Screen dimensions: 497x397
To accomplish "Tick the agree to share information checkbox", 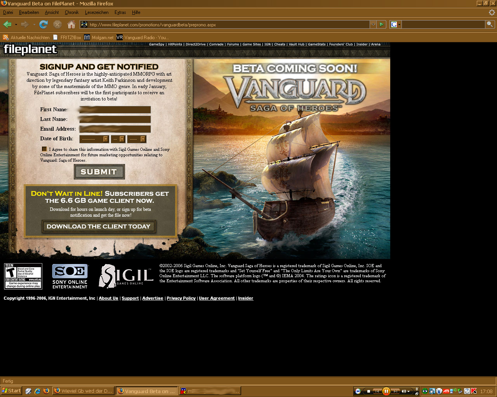I will pos(44,149).
